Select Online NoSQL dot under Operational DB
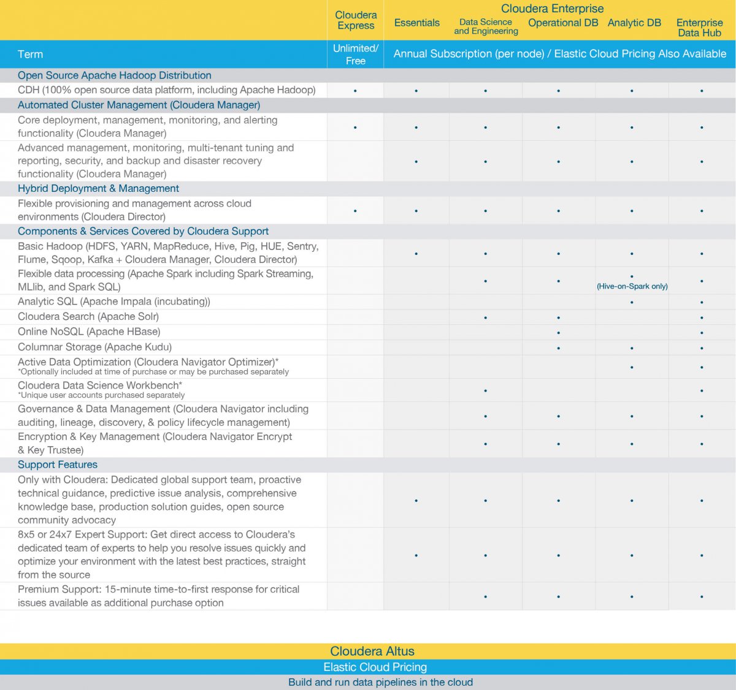Image resolution: width=736 pixels, height=690 pixels. 558,333
